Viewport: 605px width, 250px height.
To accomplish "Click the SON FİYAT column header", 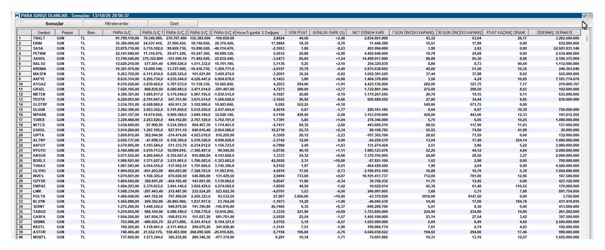I will pyautogui.click(x=298, y=32).
